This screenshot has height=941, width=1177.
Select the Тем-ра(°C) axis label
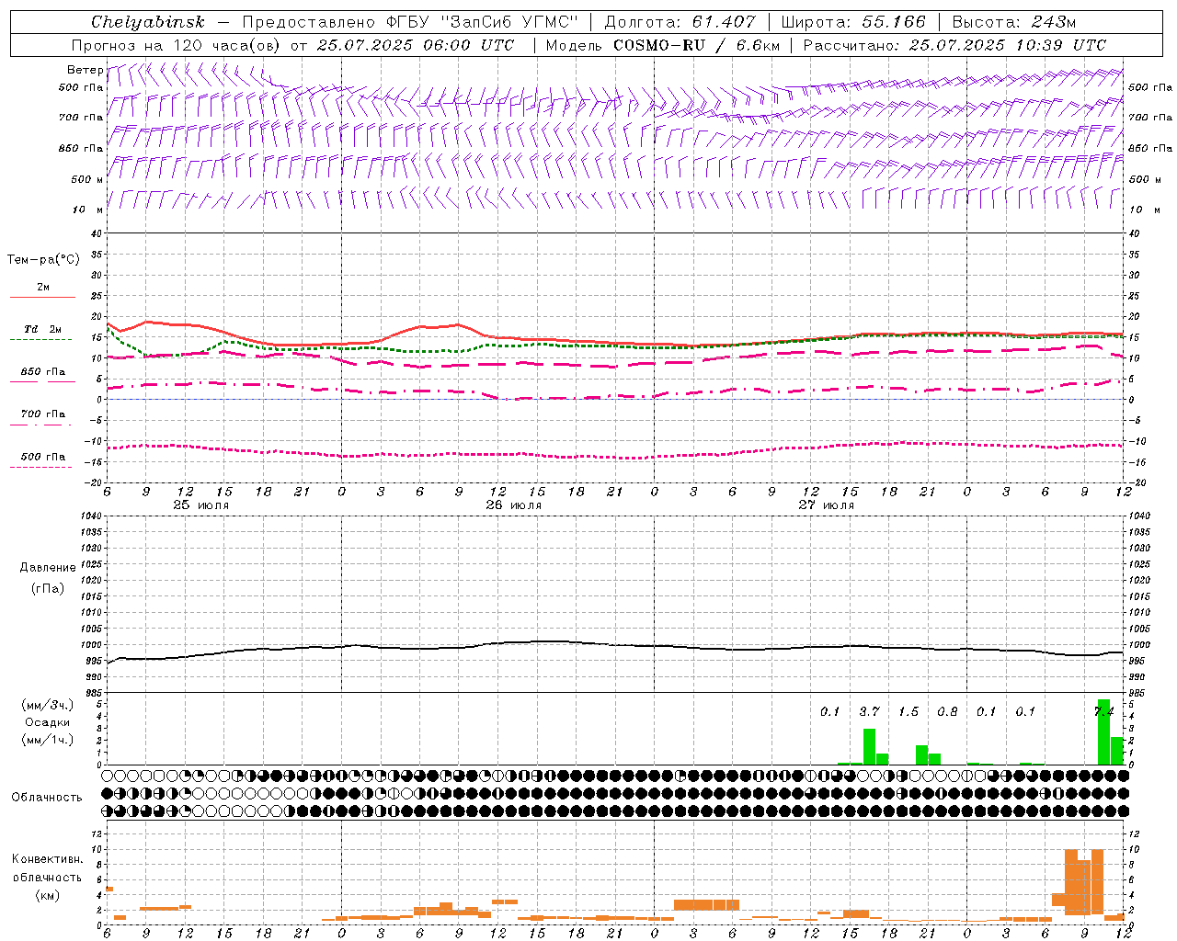[x=43, y=260]
